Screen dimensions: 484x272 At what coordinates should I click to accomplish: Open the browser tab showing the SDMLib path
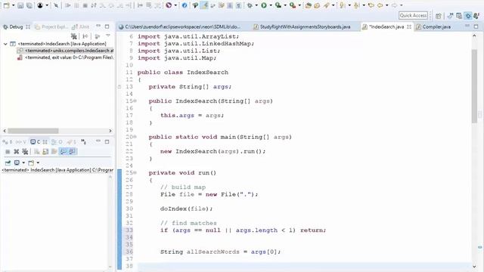point(179,27)
